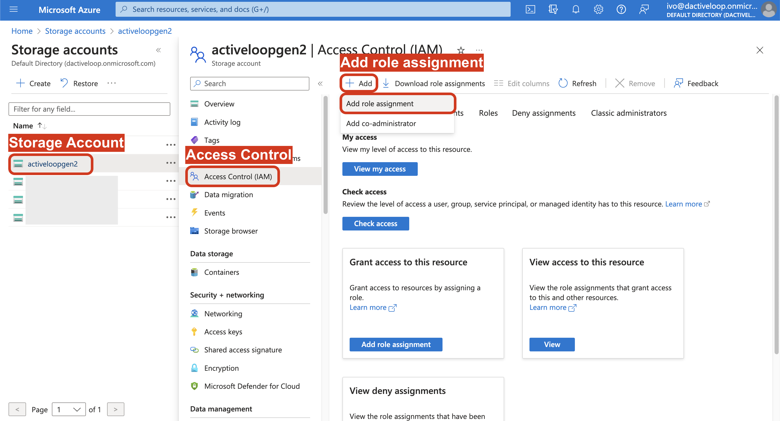The image size is (780, 421).
Task: Open portal settings gear icon
Action: [598, 9]
